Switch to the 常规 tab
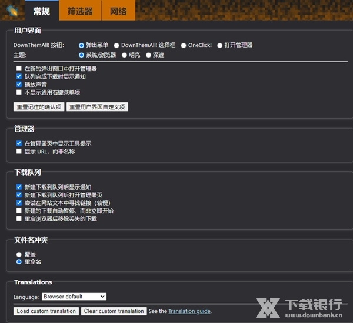The width and height of the screenshot is (353, 323). click(x=42, y=11)
